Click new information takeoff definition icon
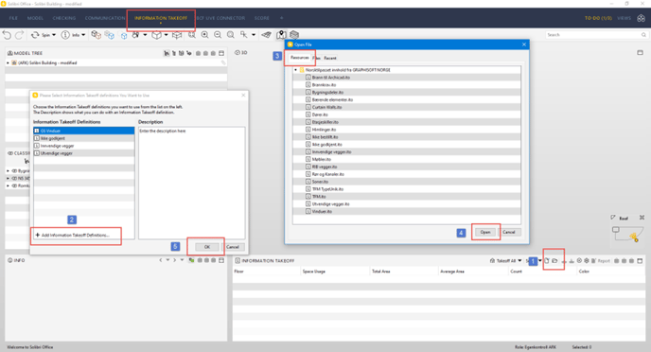 click(x=547, y=260)
